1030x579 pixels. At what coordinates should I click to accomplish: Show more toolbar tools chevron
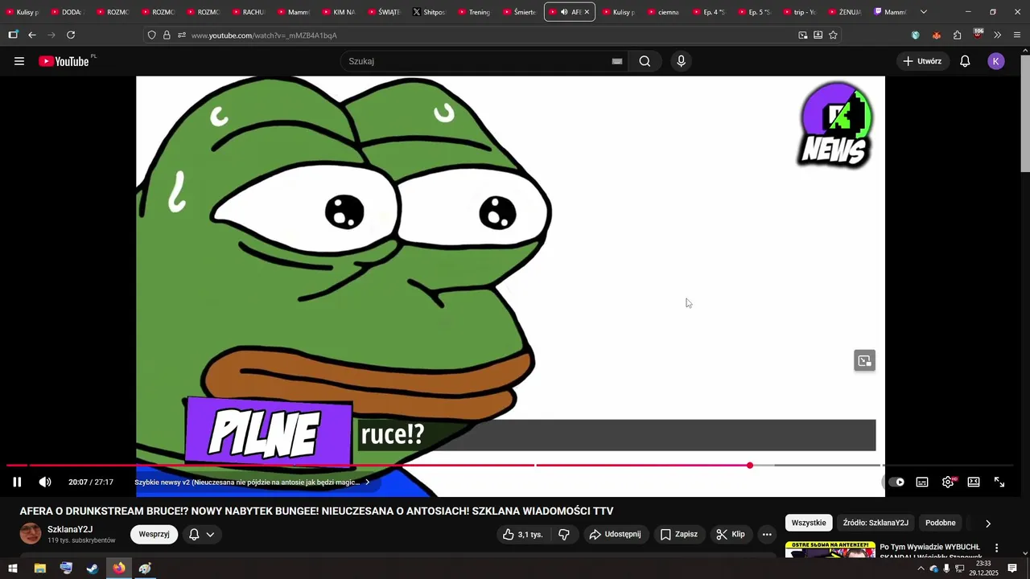point(998,35)
